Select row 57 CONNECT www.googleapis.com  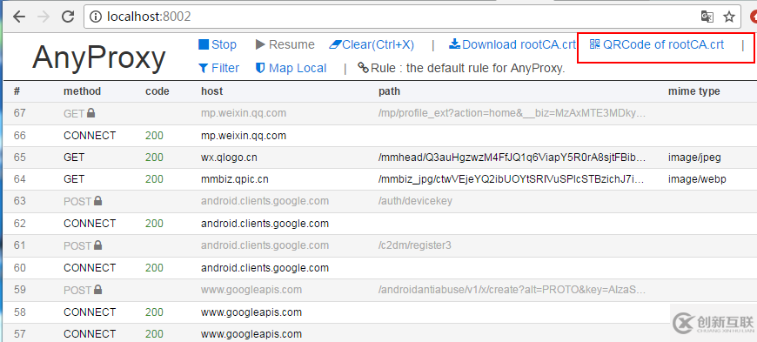pyautogui.click(x=380, y=333)
